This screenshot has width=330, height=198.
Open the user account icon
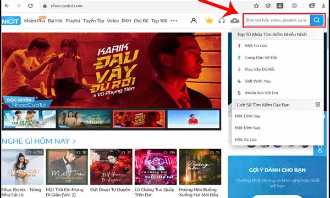coord(194,21)
